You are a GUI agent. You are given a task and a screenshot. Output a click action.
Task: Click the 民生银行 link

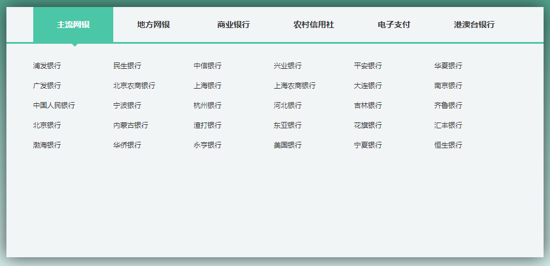click(127, 66)
